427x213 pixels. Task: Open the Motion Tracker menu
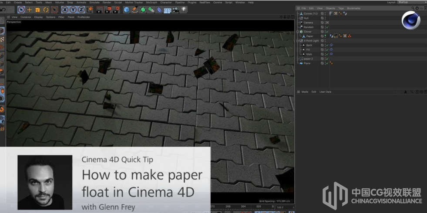(134, 3)
